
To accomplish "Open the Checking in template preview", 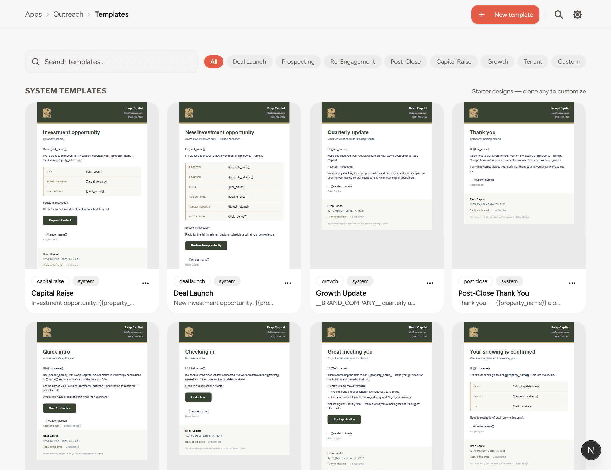I will pyautogui.click(x=234, y=396).
